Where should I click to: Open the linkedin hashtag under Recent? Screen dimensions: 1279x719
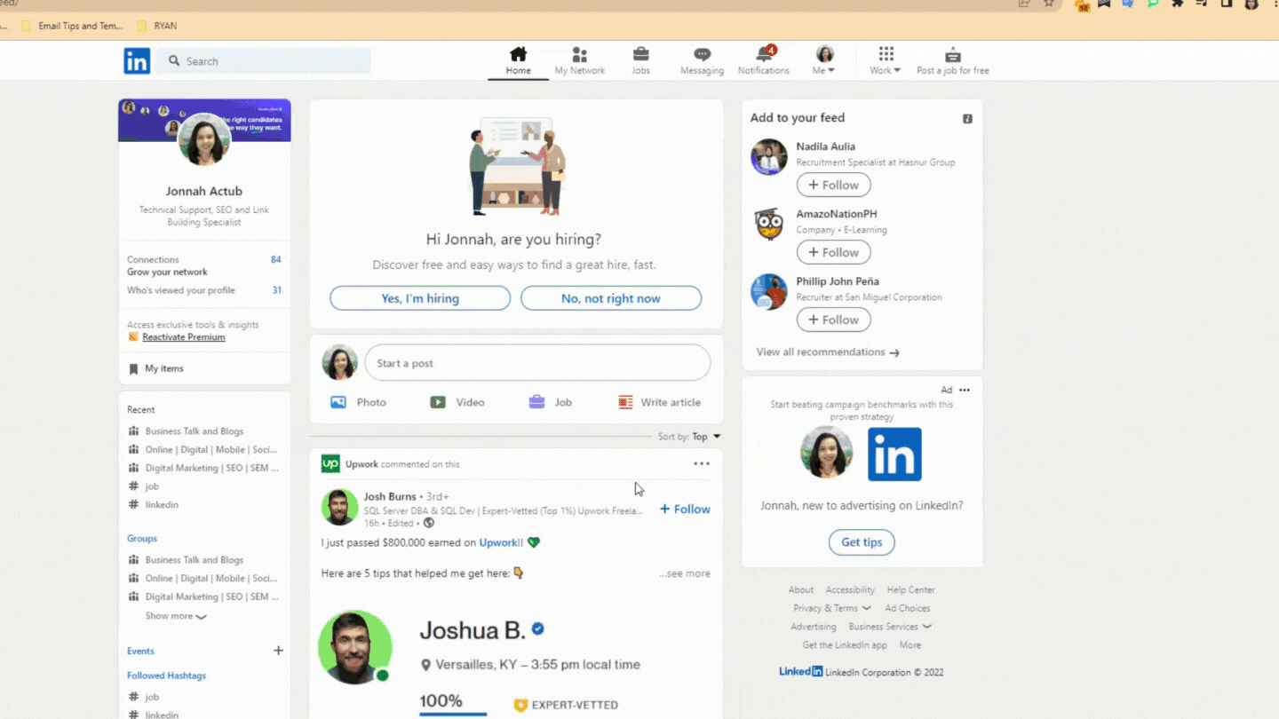coord(162,505)
